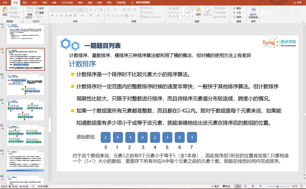Viewport: 306px width, 189px height.
Task: Click the Clear Formatting icon
Action: 101,9
